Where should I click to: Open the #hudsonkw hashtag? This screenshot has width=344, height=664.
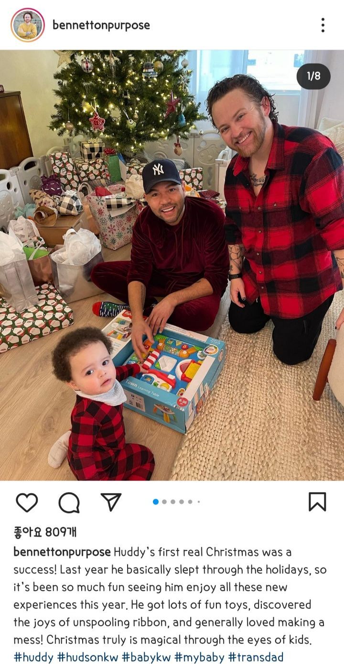coord(87,657)
